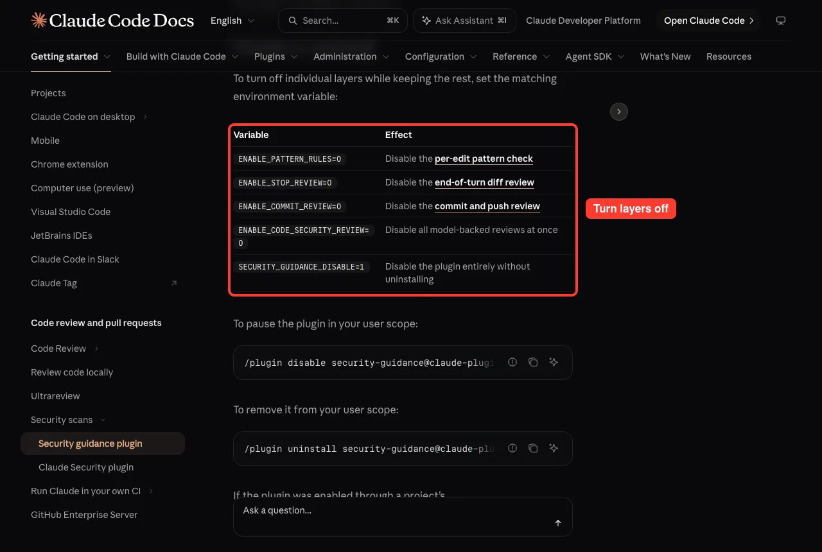
Task: Collapse the Security scans sidebar section
Action: coord(103,420)
